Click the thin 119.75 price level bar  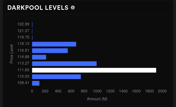click(x=32, y=38)
